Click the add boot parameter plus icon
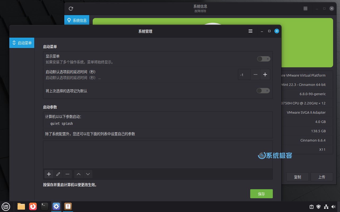This screenshot has width=340, height=212. pyautogui.click(x=49, y=174)
